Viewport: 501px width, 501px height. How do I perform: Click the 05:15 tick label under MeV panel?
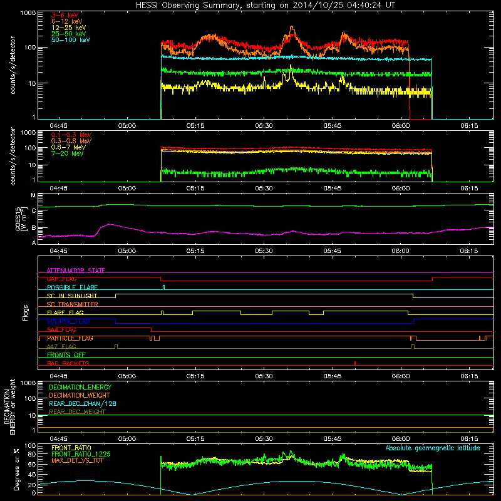(195, 189)
